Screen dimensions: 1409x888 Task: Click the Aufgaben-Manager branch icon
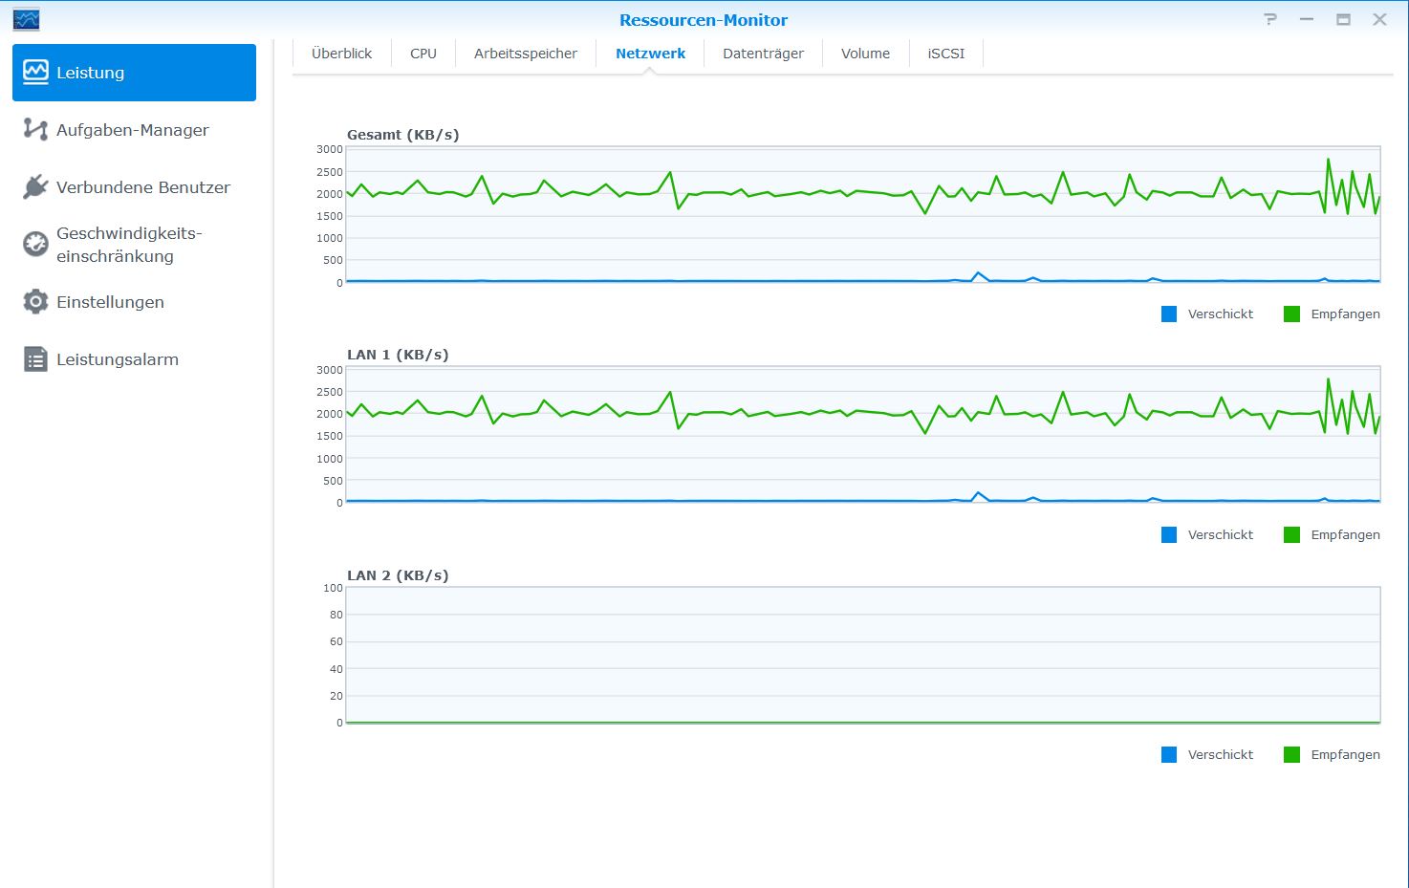35,129
